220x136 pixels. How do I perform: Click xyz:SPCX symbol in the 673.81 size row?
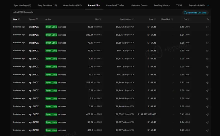34,114
